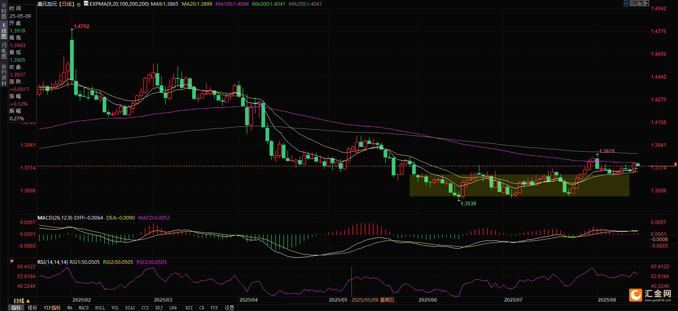
Task: Click the 1.3539 low price marker
Action: click(x=468, y=204)
